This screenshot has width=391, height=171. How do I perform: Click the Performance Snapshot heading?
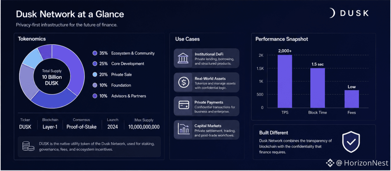pyautogui.click(x=282, y=39)
